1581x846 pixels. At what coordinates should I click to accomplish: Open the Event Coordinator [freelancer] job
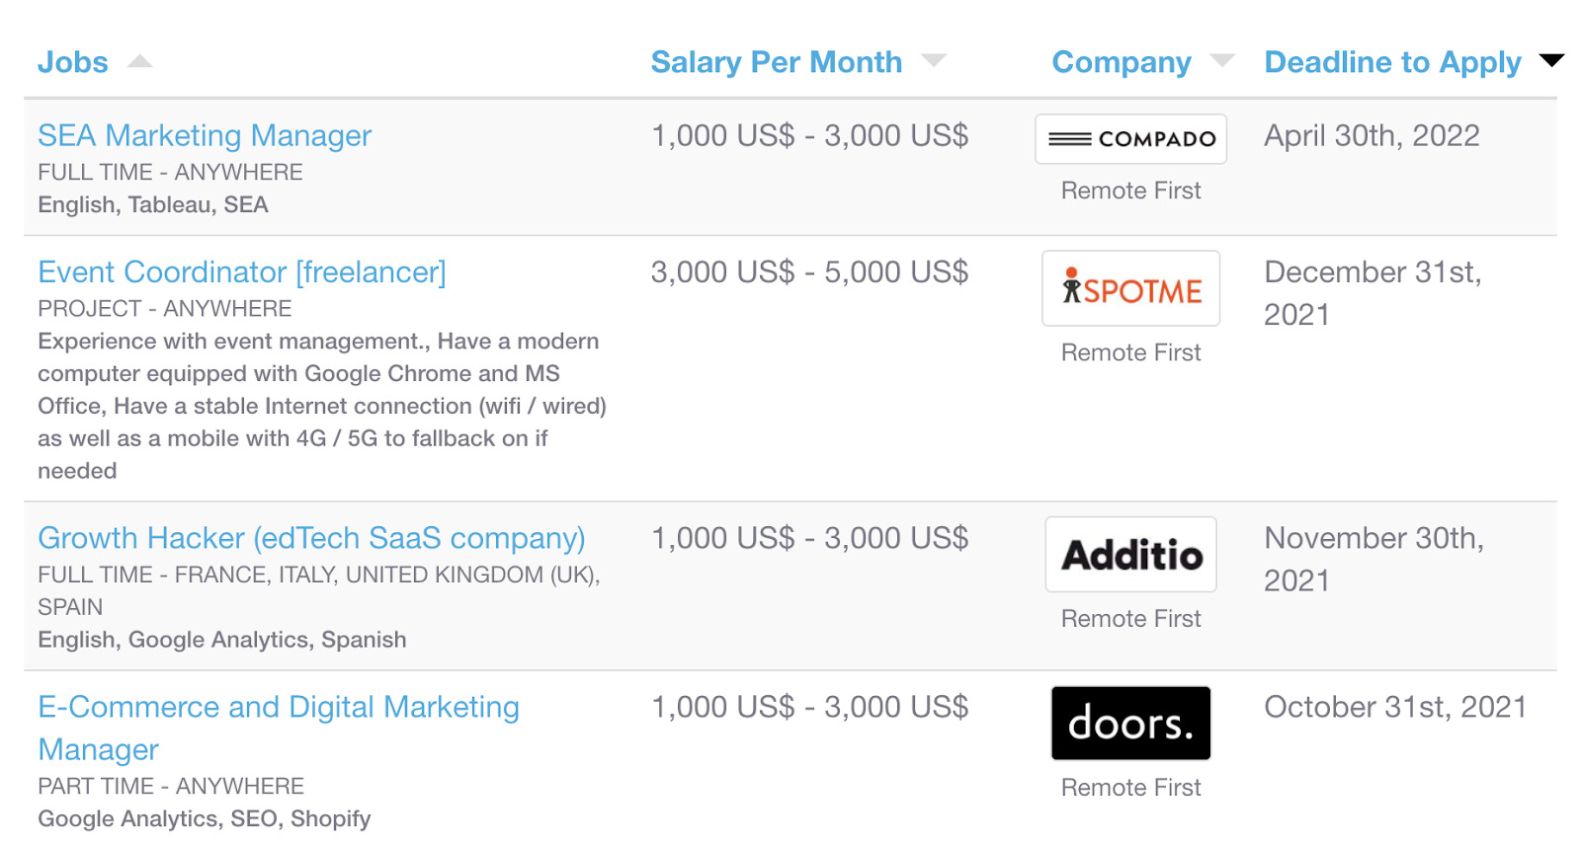[x=242, y=271]
